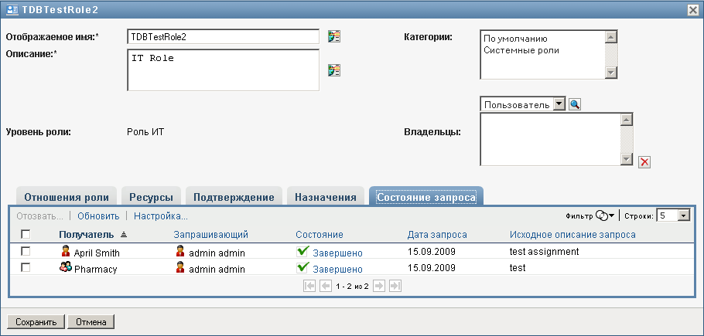Screen dimensions: 704x336
Task: Click into the Отображаемое имя text field
Action: (x=223, y=36)
